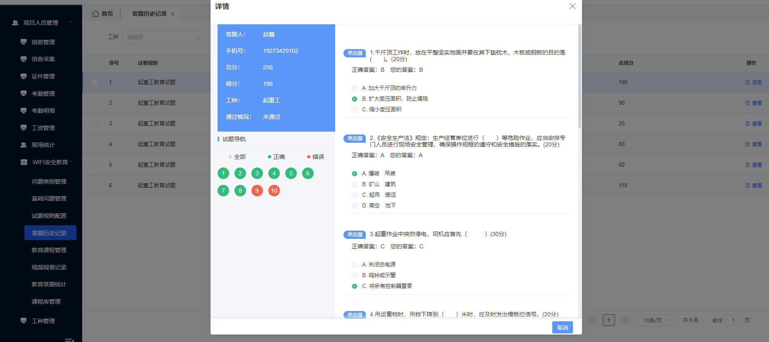Open the 工种 dropdown filter
This screenshot has height=342, width=769.
[164, 37]
